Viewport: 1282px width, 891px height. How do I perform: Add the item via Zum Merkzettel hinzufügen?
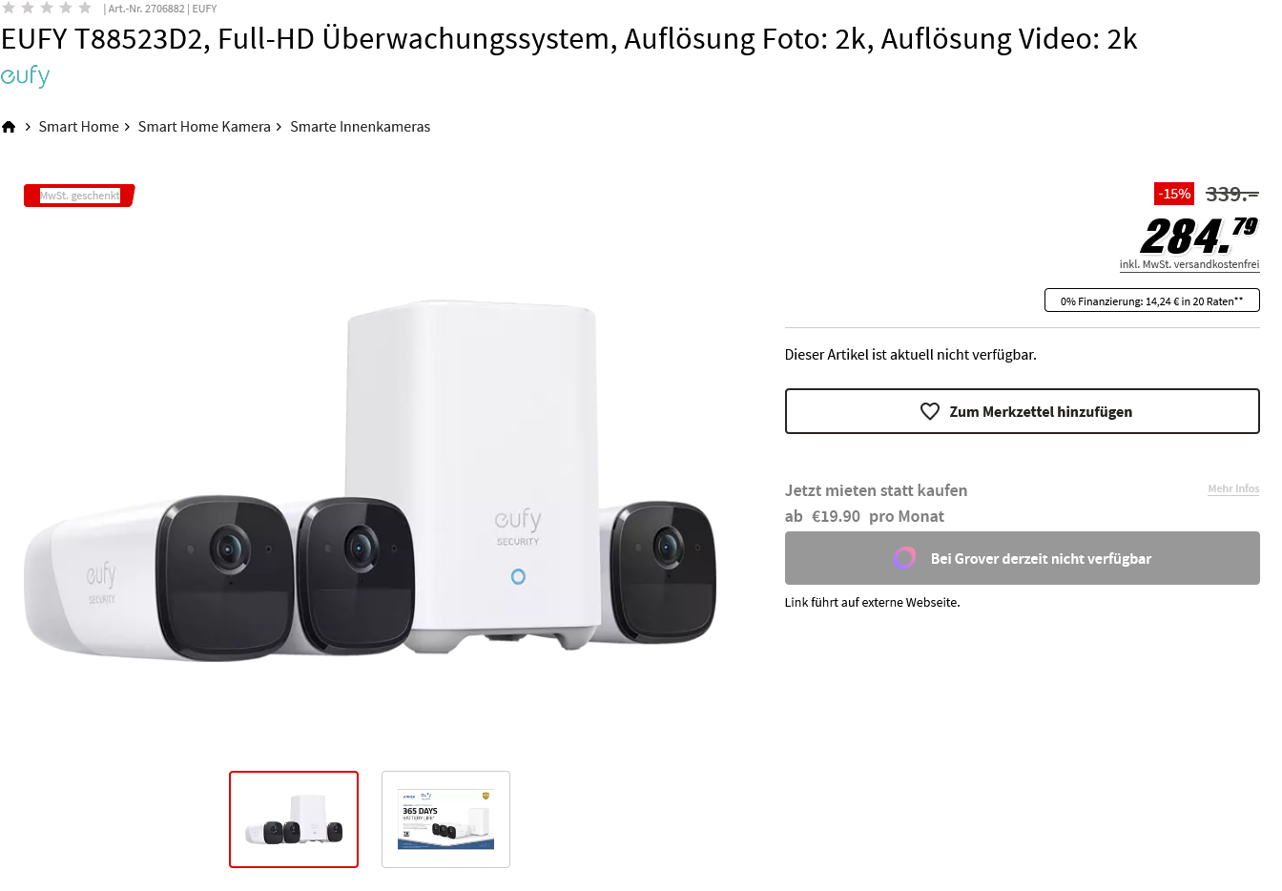click(1023, 411)
